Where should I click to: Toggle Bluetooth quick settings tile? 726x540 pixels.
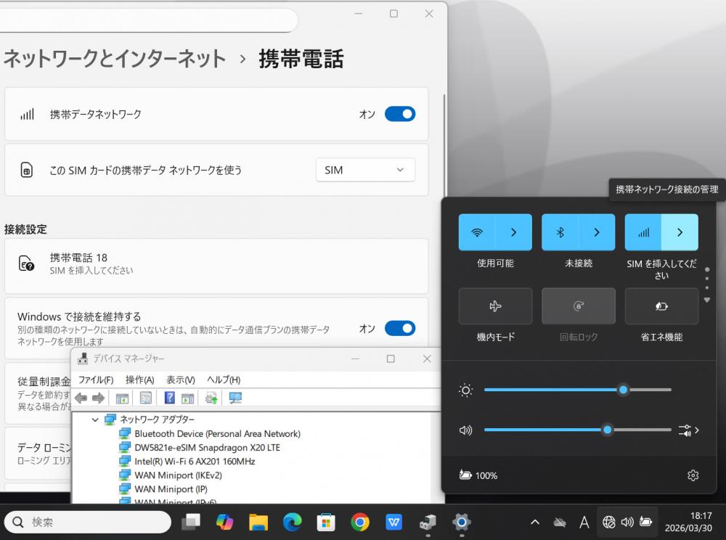(x=560, y=232)
